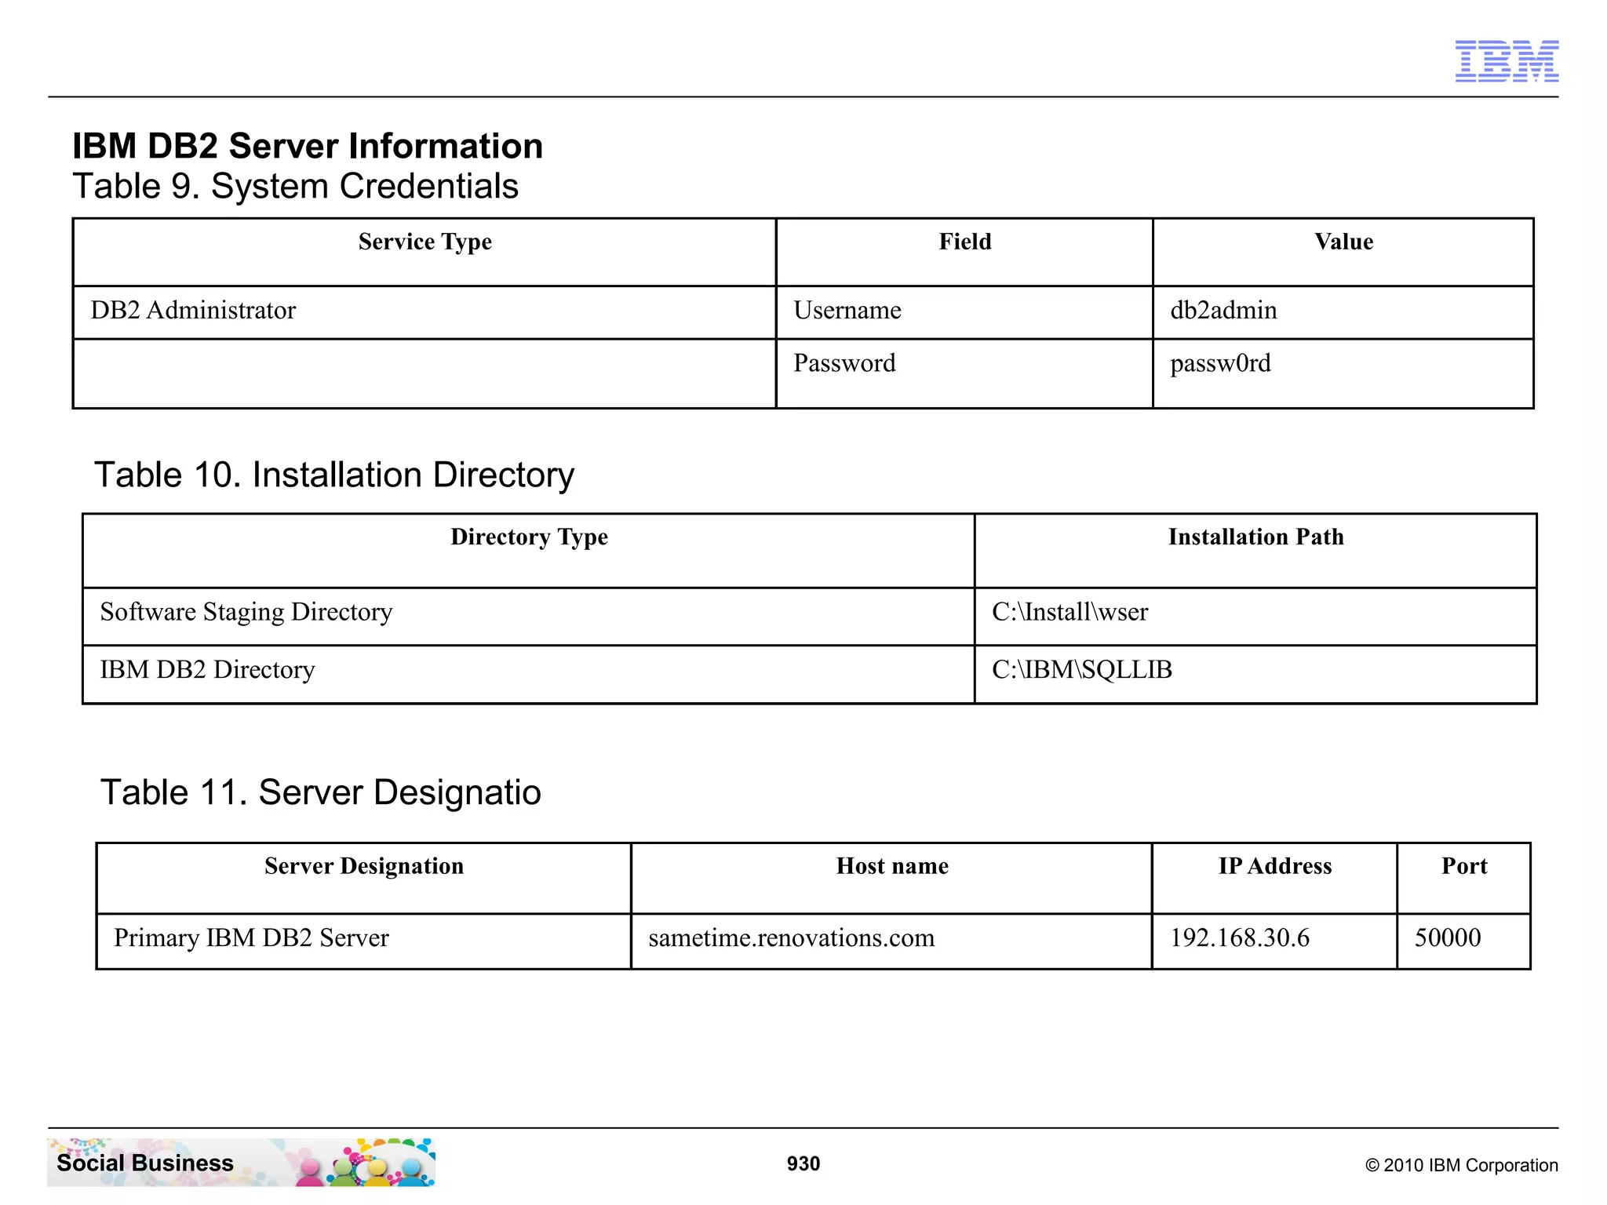Click the 'Host name' column header

pos(891,879)
